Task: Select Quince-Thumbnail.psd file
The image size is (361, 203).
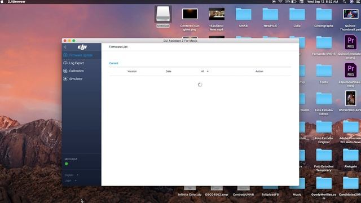Action: click(x=350, y=14)
